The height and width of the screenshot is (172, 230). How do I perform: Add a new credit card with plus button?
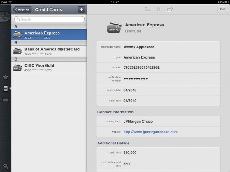pos(81,9)
